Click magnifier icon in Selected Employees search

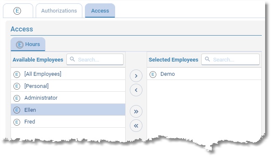click(x=207, y=59)
